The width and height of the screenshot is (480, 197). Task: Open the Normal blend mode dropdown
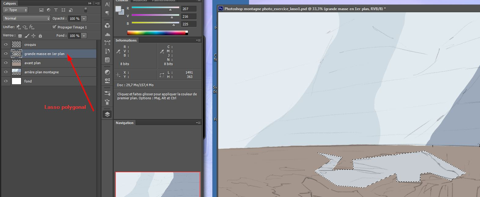pyautogui.click(x=27, y=19)
